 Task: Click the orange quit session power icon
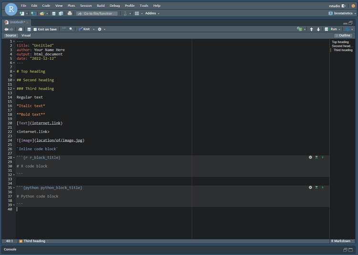coord(353,6)
